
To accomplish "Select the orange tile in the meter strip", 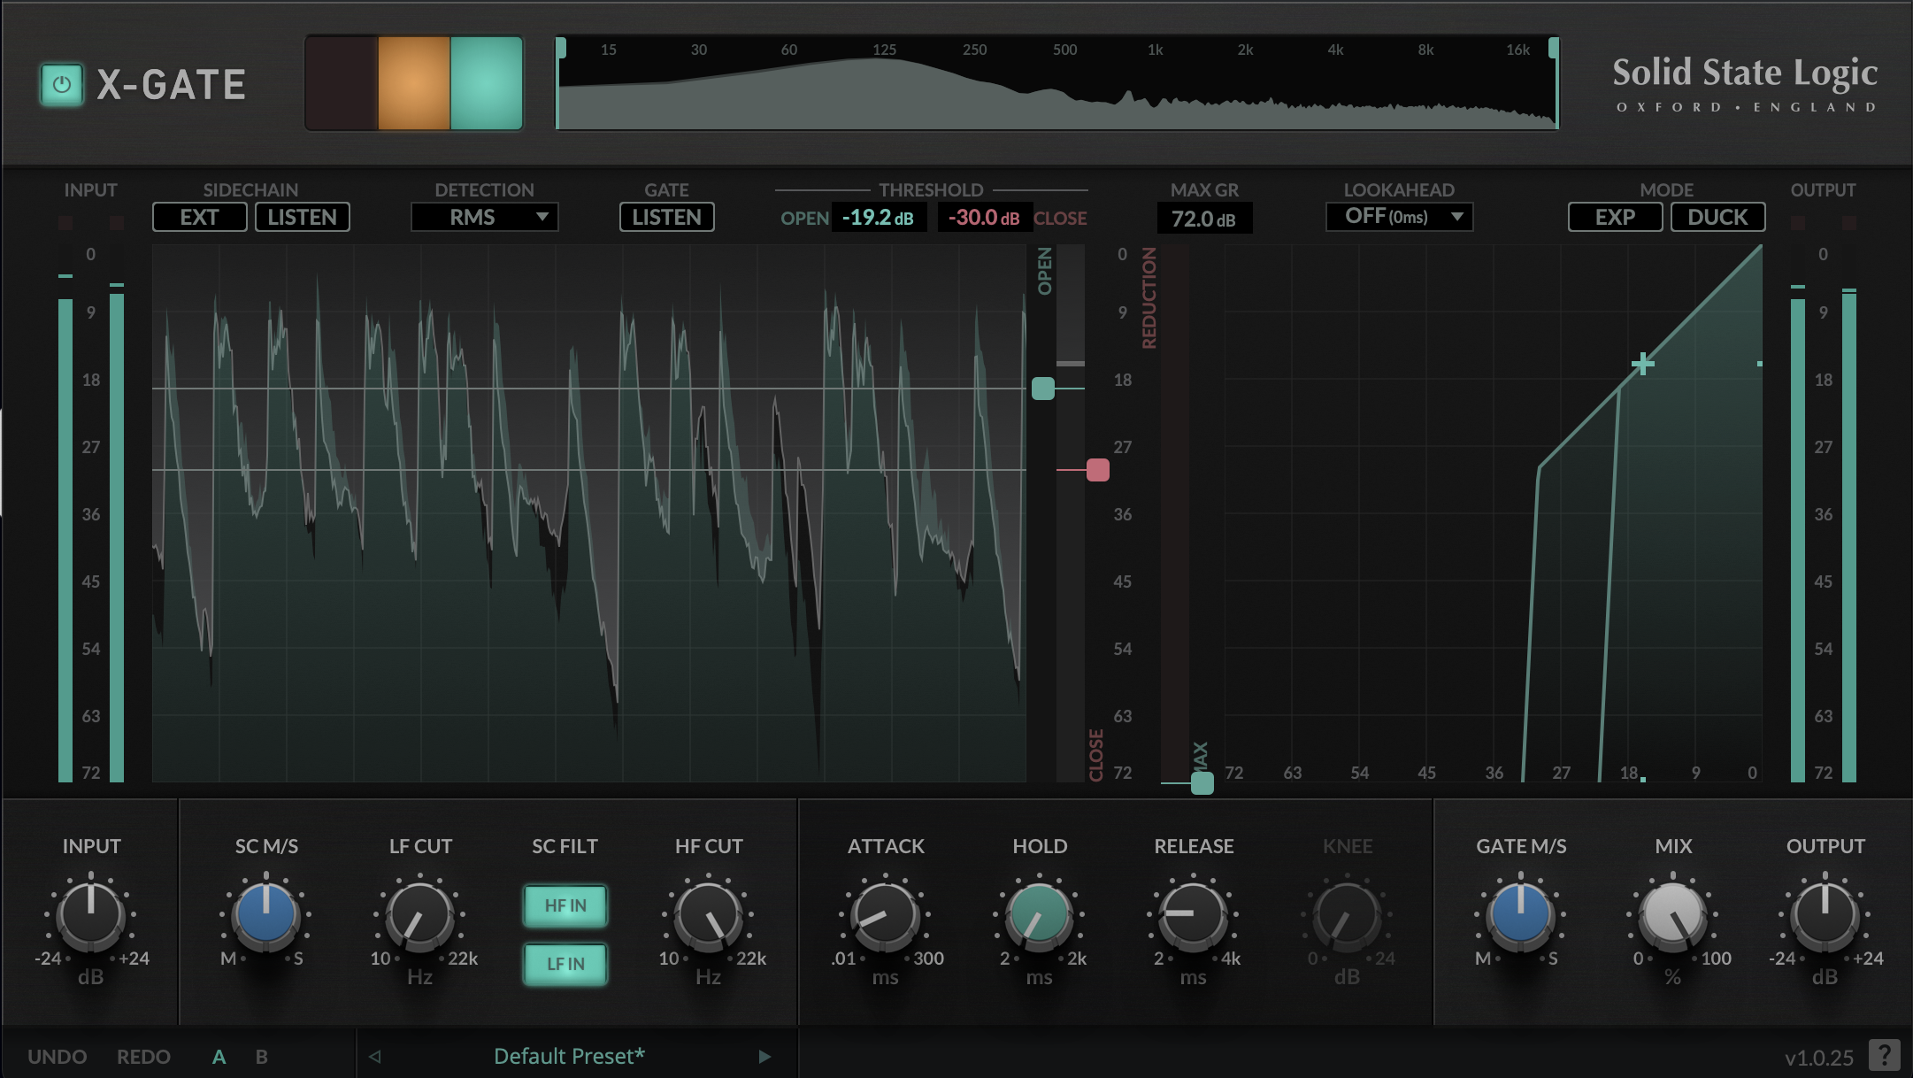I will click(x=414, y=83).
